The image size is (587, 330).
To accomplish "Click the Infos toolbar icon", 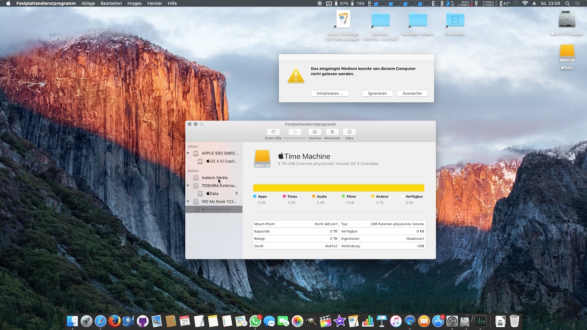I will [349, 132].
